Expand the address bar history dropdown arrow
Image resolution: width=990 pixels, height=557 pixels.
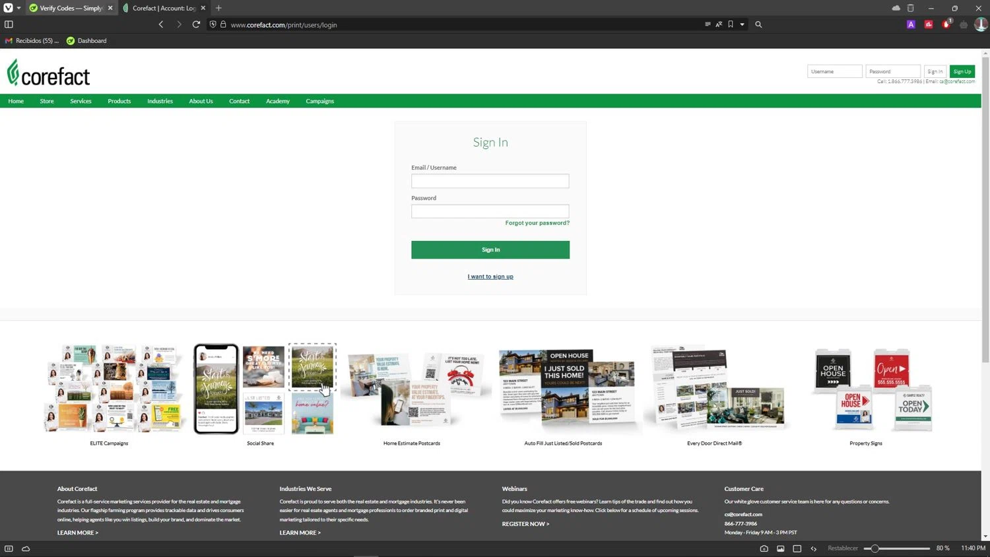click(x=742, y=24)
